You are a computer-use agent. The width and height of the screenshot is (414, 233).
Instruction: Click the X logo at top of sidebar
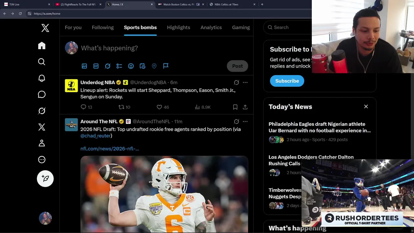click(x=45, y=28)
